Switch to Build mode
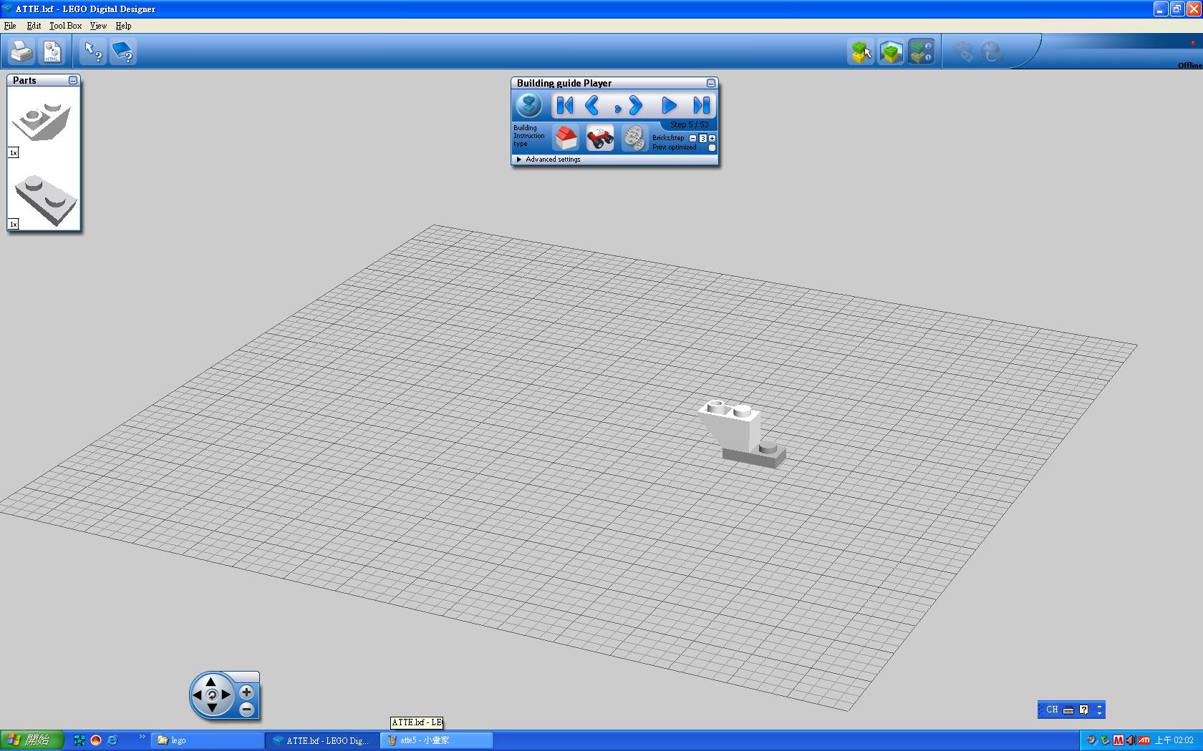 pyautogui.click(x=861, y=51)
